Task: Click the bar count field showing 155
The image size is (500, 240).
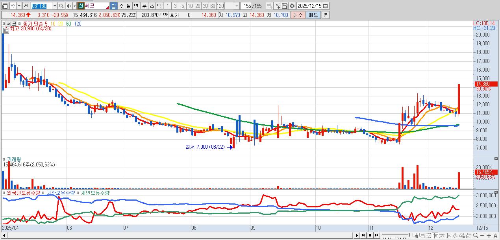Action: point(246,6)
